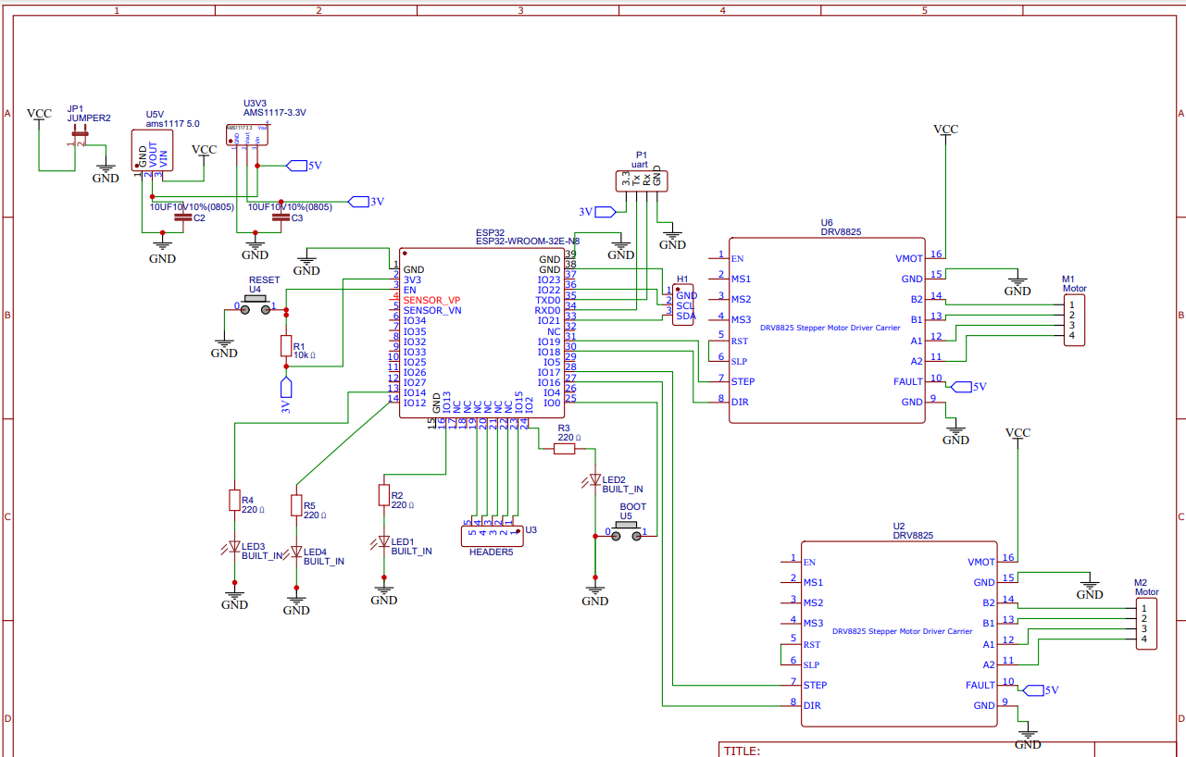Select the P1 uart connector symbol

pyautogui.click(x=642, y=180)
